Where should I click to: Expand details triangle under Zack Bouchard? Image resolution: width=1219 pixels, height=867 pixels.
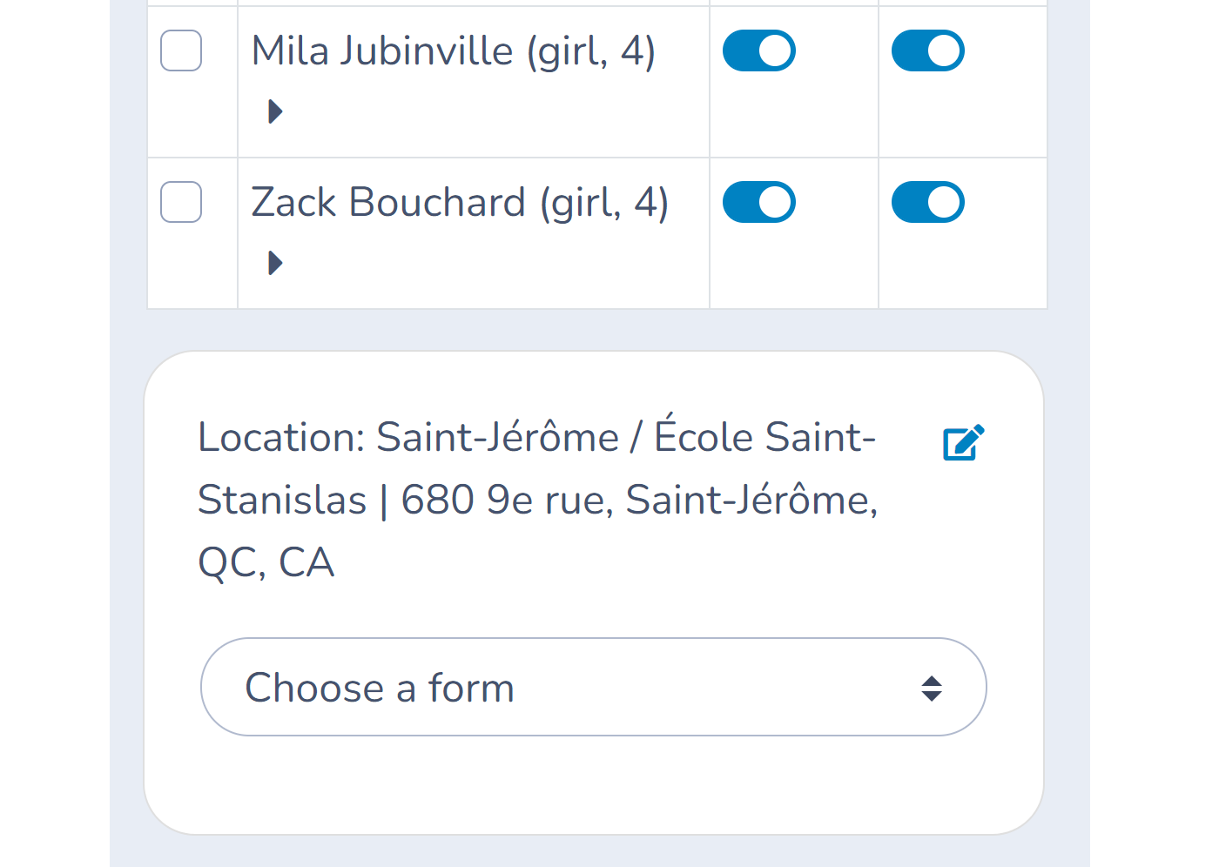(x=275, y=263)
